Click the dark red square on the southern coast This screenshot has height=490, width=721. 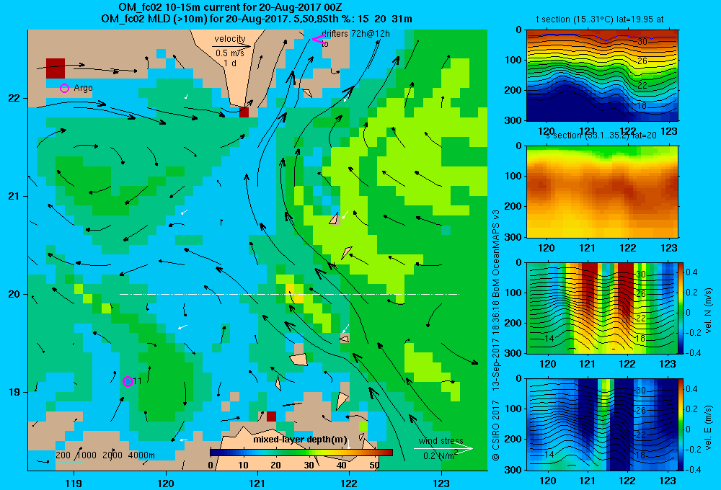[271, 416]
